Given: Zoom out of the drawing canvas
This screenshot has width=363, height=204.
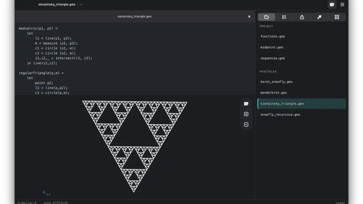Looking at the screenshot, I should pos(246,125).
